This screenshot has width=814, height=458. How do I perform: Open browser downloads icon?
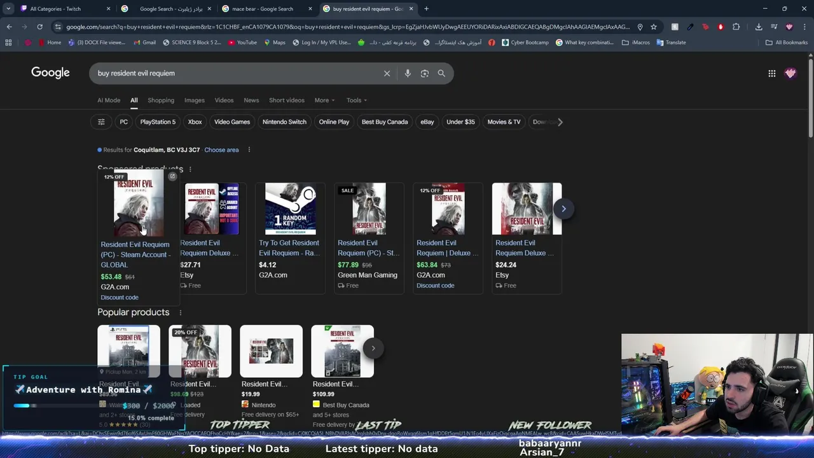(759, 27)
